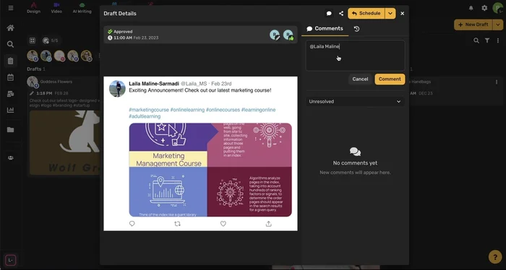The width and height of the screenshot is (506, 270).
Task: Open the AI Writing tab
Action: click(x=82, y=8)
